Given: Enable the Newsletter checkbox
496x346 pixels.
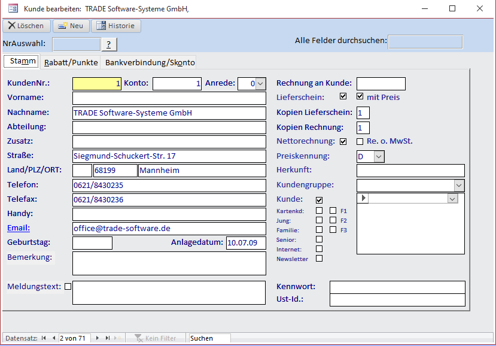Looking at the screenshot, I should (319, 259).
